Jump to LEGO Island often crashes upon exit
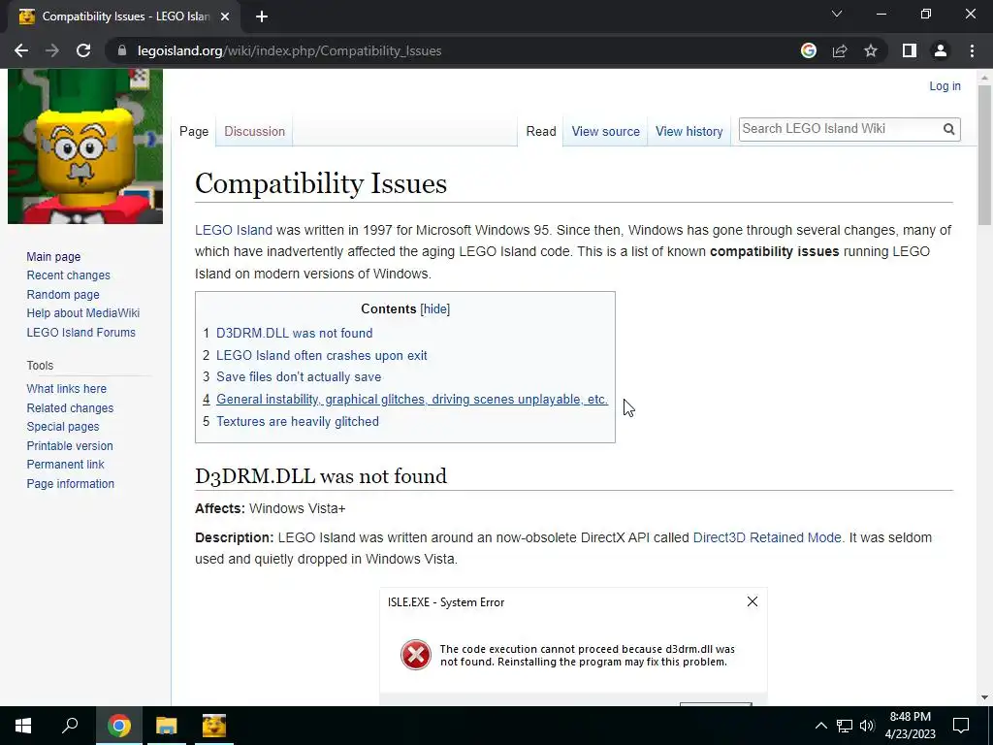This screenshot has height=745, width=993. pyautogui.click(x=322, y=355)
